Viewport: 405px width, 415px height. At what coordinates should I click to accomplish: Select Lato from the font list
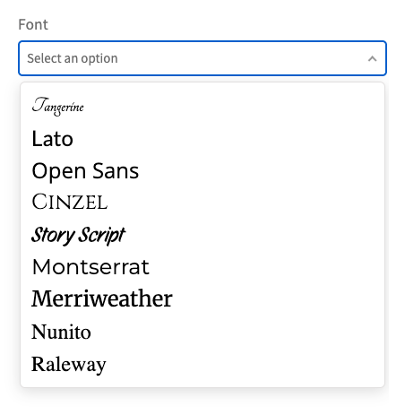[x=202, y=139]
